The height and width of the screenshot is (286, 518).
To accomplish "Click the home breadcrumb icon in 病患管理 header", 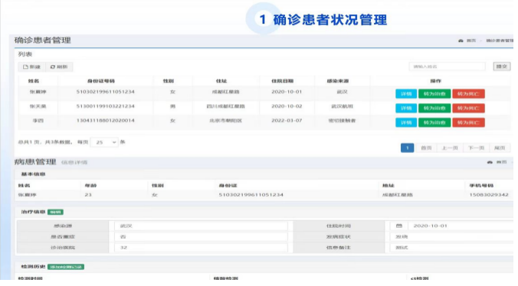I will tap(490, 162).
